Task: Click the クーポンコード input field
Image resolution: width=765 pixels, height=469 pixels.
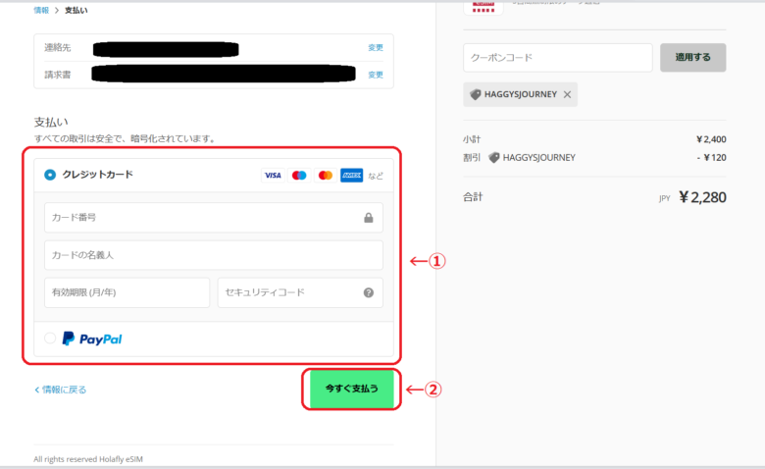Action: pos(558,58)
